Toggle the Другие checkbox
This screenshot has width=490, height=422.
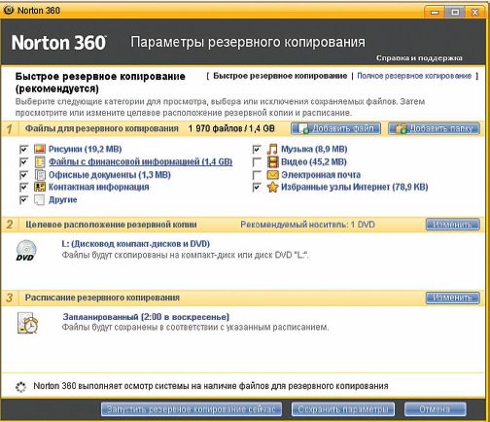pos(23,199)
